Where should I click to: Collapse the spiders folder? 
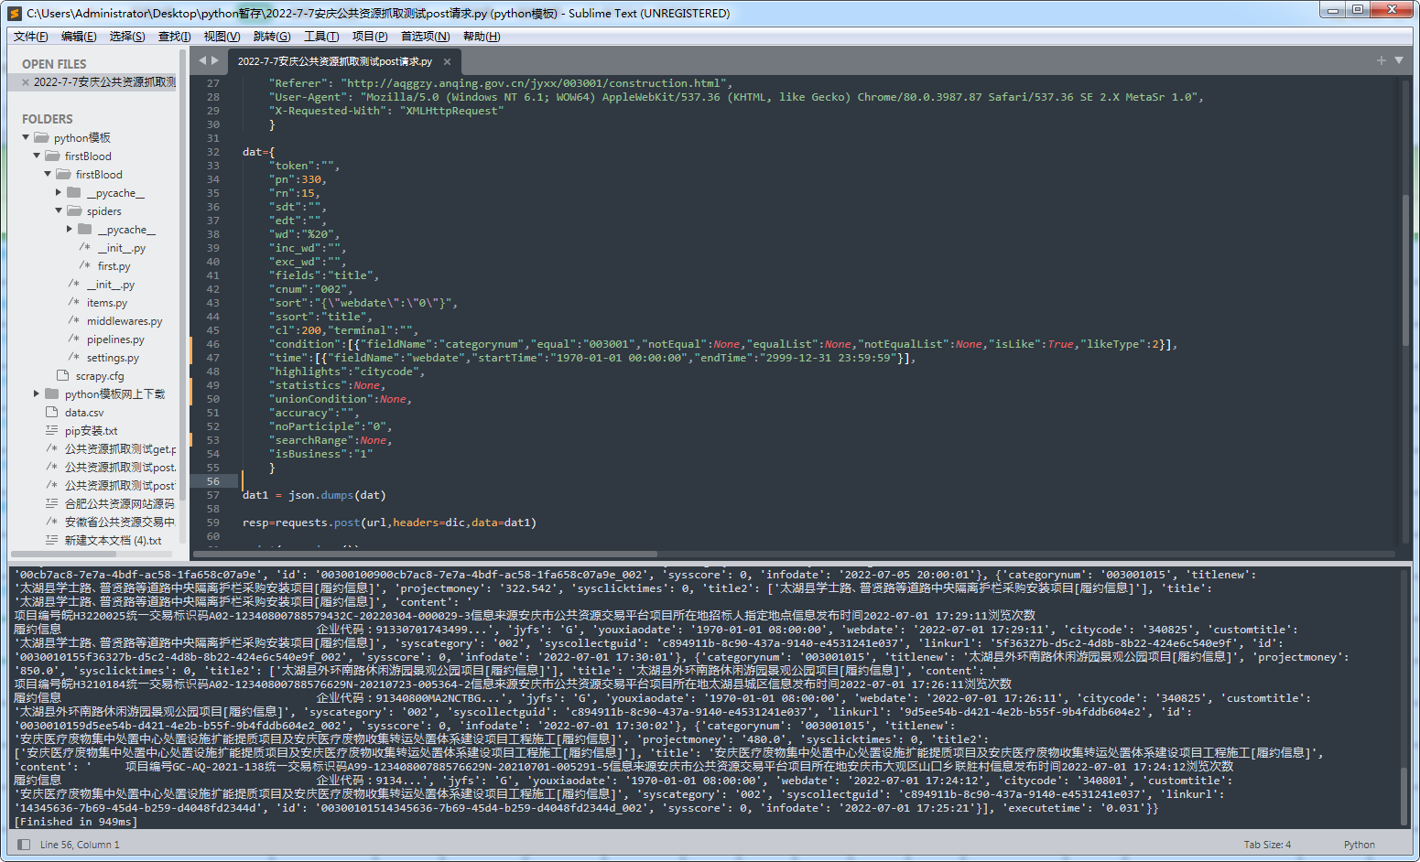pos(59,211)
